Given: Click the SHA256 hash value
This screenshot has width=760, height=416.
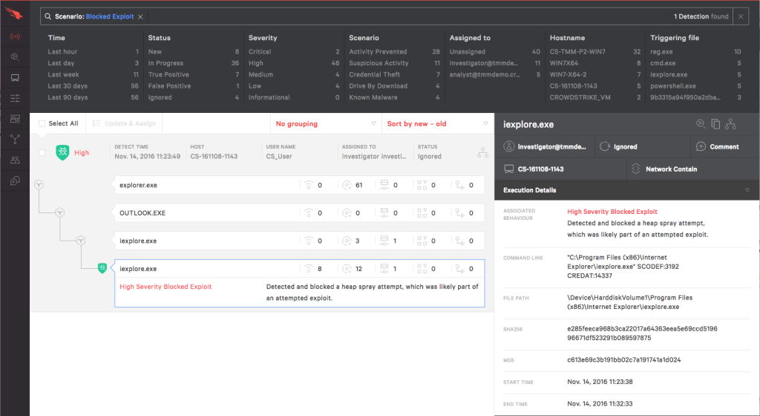Looking at the screenshot, I should pos(642,333).
